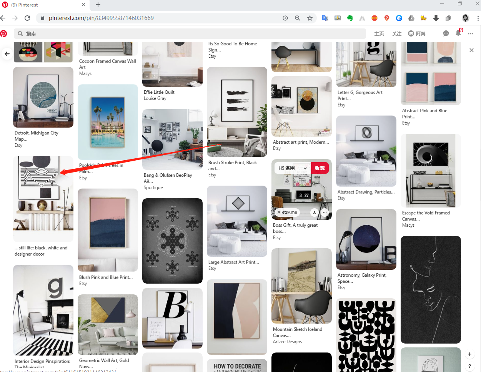Screen dimensions: 481x372
Task: Click the Pinterest logo icon
Action: (3, 33)
